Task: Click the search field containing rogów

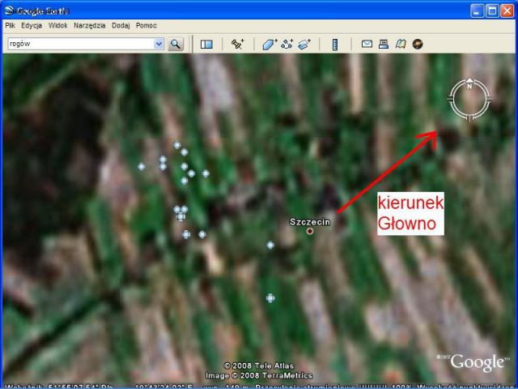Action: 79,44
